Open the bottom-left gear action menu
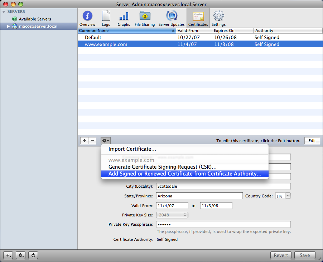Image resolution: width=323 pixels, height=262 pixels. (21, 255)
